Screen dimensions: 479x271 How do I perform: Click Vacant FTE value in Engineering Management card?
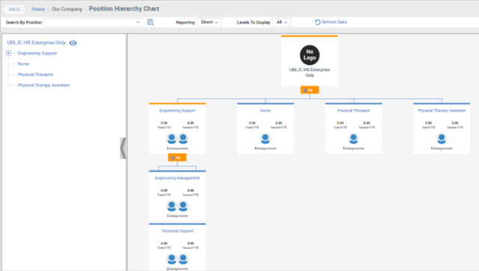(x=191, y=191)
